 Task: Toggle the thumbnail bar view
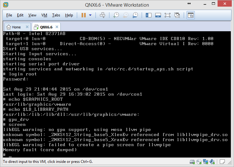[158, 15]
